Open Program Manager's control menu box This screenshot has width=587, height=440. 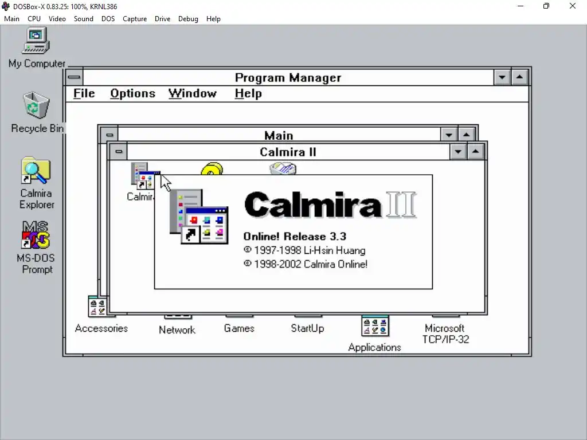(x=74, y=77)
